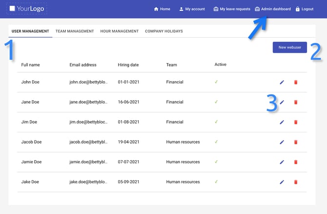Toggle John Doe's active checkmark
Screen dimensions: 327x214
[x=216, y=82]
